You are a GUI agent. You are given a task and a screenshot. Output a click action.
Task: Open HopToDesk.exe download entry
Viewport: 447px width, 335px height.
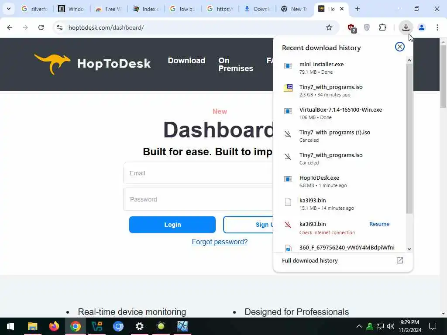(339, 181)
